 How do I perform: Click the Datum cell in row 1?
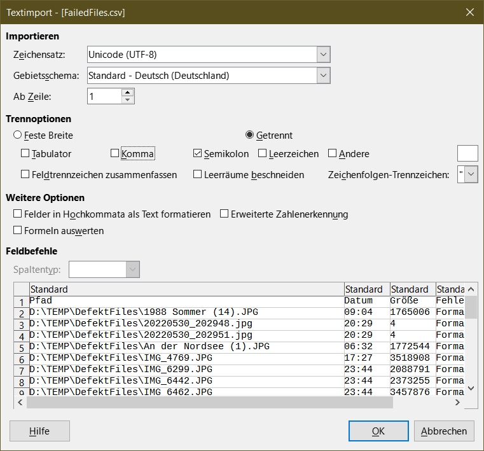[x=367, y=301]
